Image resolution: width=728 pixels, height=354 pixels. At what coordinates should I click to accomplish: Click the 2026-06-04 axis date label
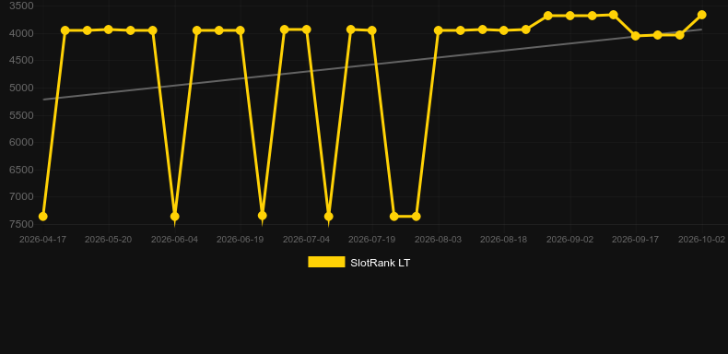(x=174, y=240)
